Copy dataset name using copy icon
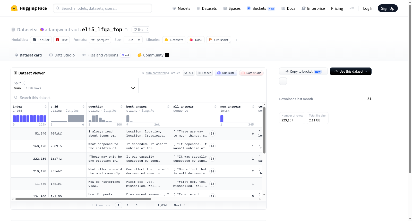The width and height of the screenshot is (412, 221). 126,30
